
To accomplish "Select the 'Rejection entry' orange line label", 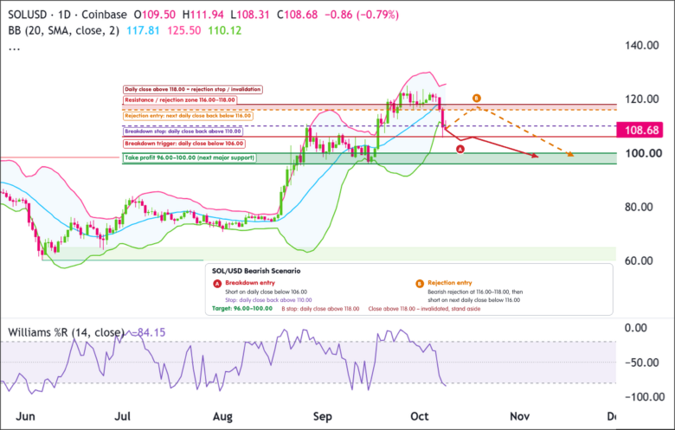I will tap(188, 116).
